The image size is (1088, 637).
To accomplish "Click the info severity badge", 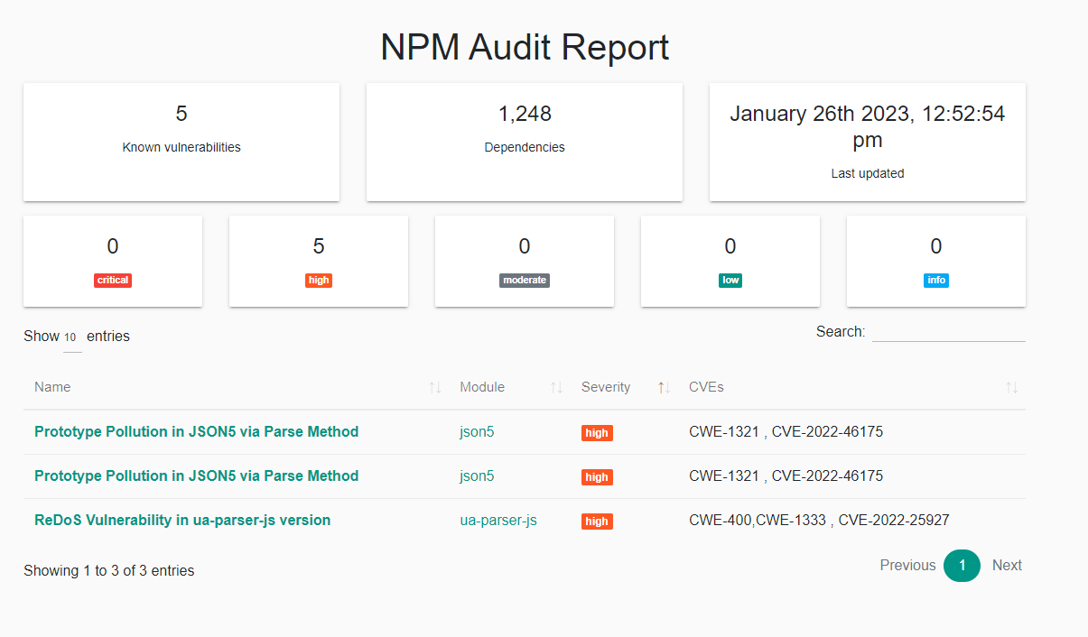I will tap(935, 280).
